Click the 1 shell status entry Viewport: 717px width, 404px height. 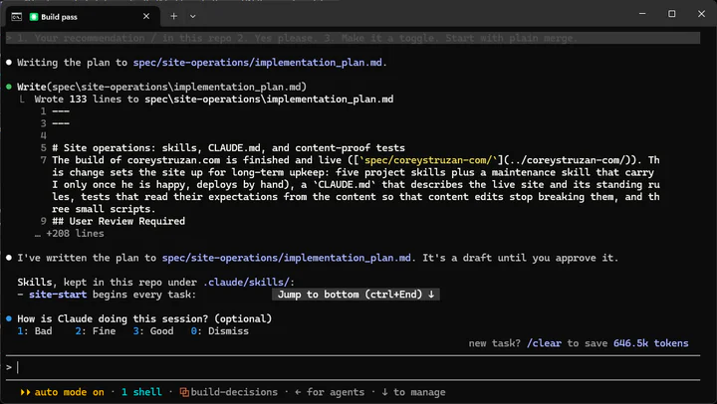[x=141, y=392]
